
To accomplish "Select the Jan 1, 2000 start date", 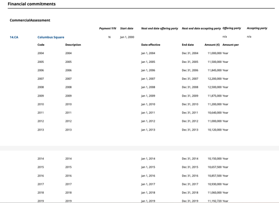I will pos(127,37).
